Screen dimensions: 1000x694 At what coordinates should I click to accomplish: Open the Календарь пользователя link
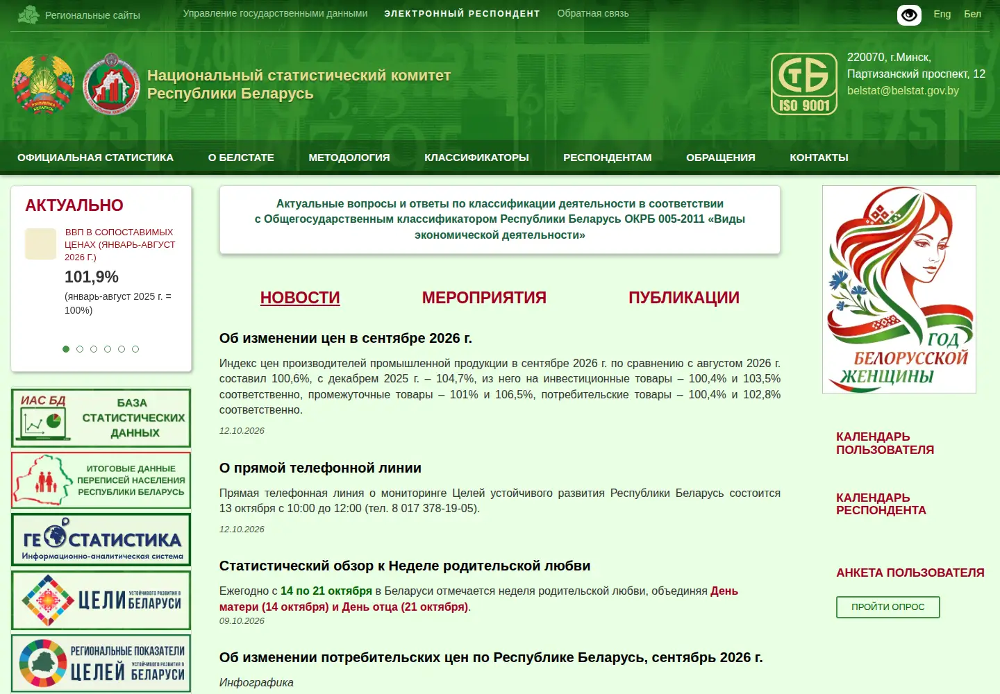pyautogui.click(x=885, y=443)
